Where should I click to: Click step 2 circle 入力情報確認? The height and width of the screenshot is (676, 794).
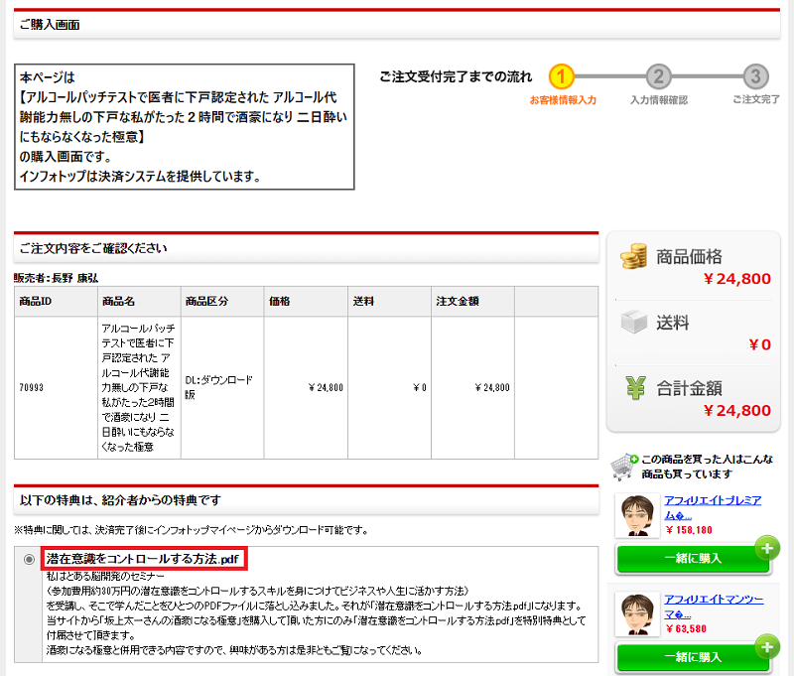[658, 76]
